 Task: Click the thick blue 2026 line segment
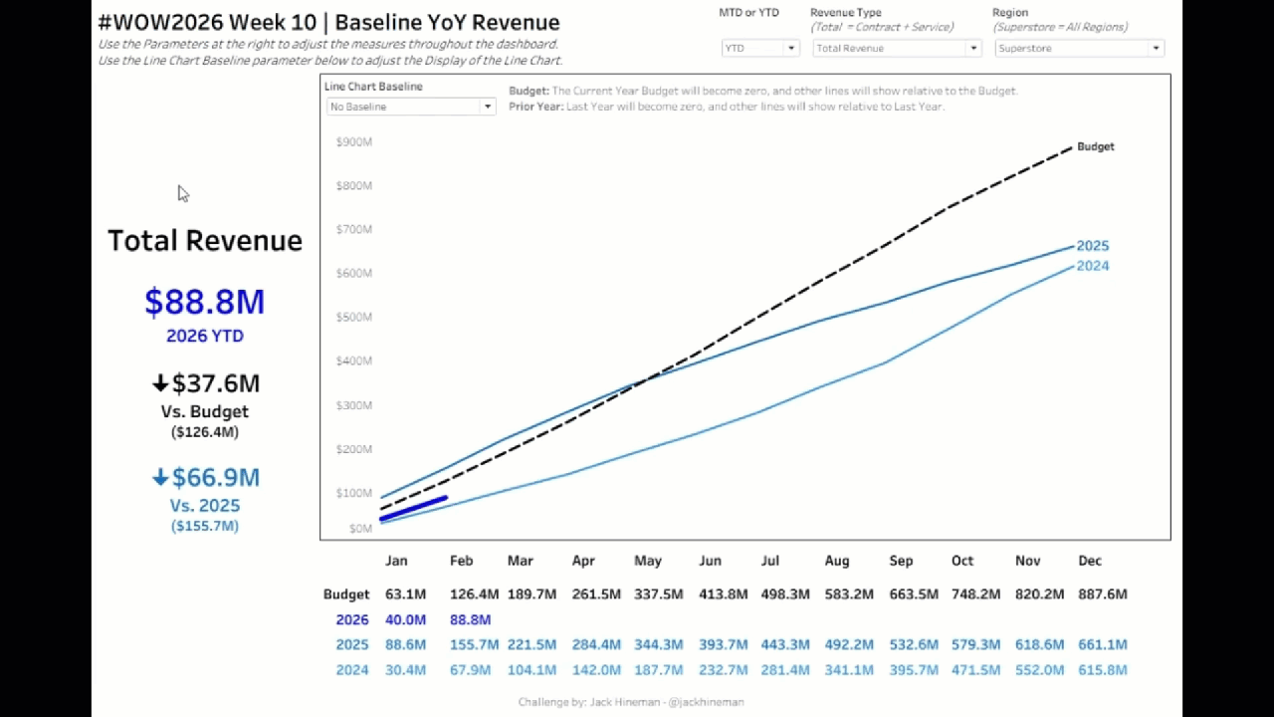(x=415, y=508)
